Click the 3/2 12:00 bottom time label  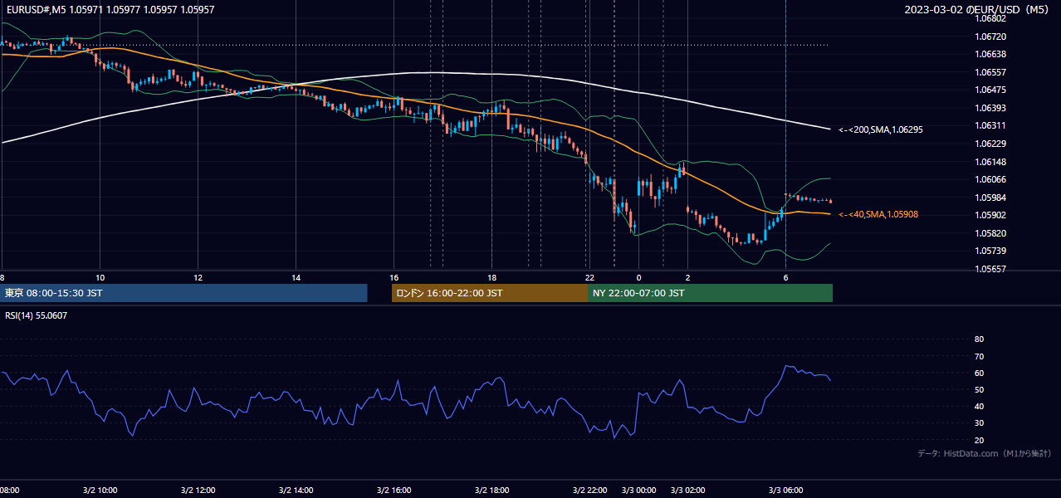pyautogui.click(x=198, y=491)
